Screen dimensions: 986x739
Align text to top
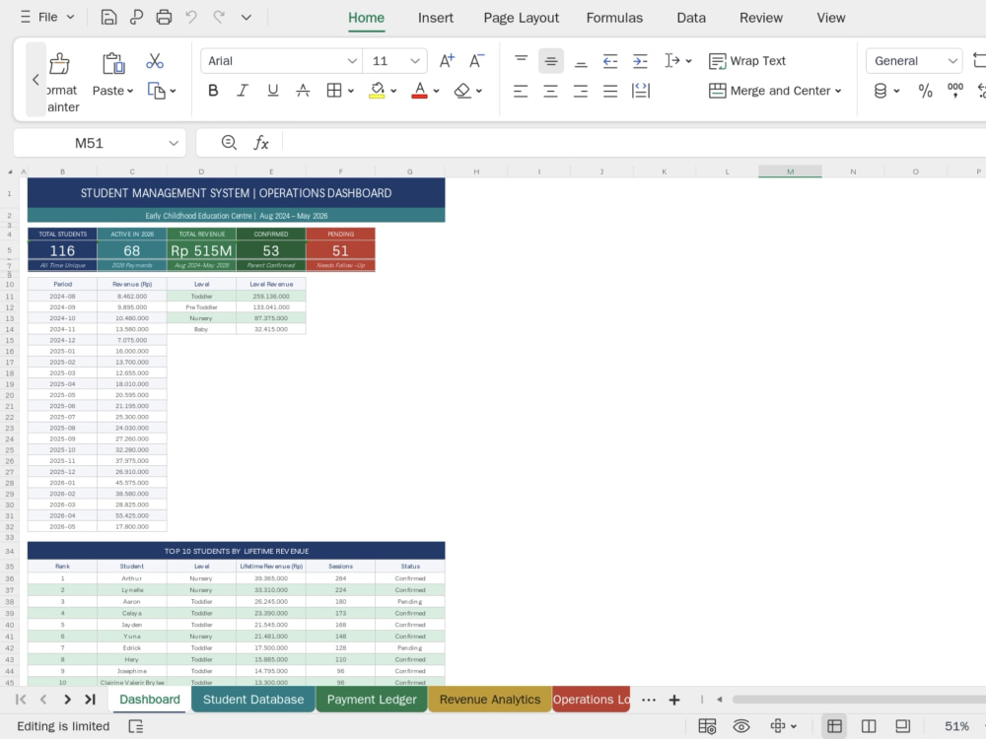pyautogui.click(x=521, y=59)
